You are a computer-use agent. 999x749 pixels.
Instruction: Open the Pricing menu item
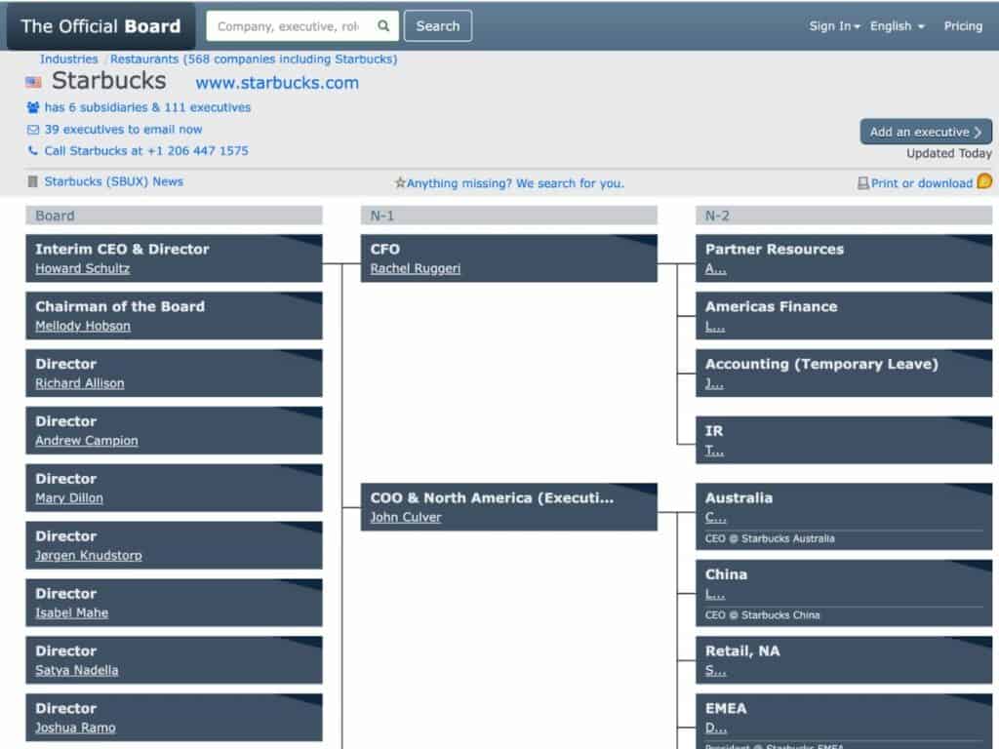pos(963,26)
